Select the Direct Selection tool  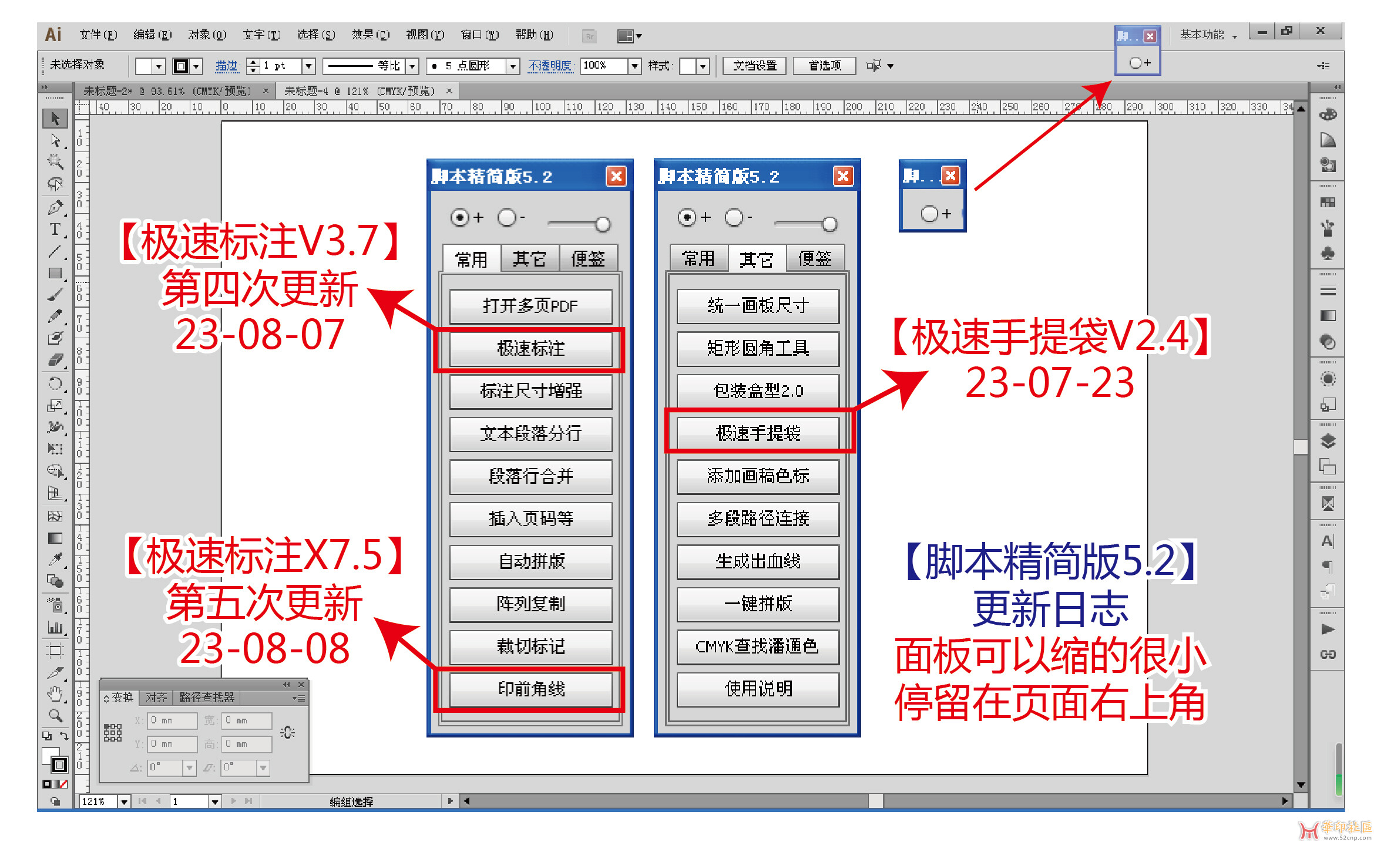(55, 140)
